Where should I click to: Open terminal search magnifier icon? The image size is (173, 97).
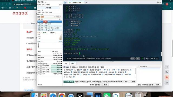149,58
